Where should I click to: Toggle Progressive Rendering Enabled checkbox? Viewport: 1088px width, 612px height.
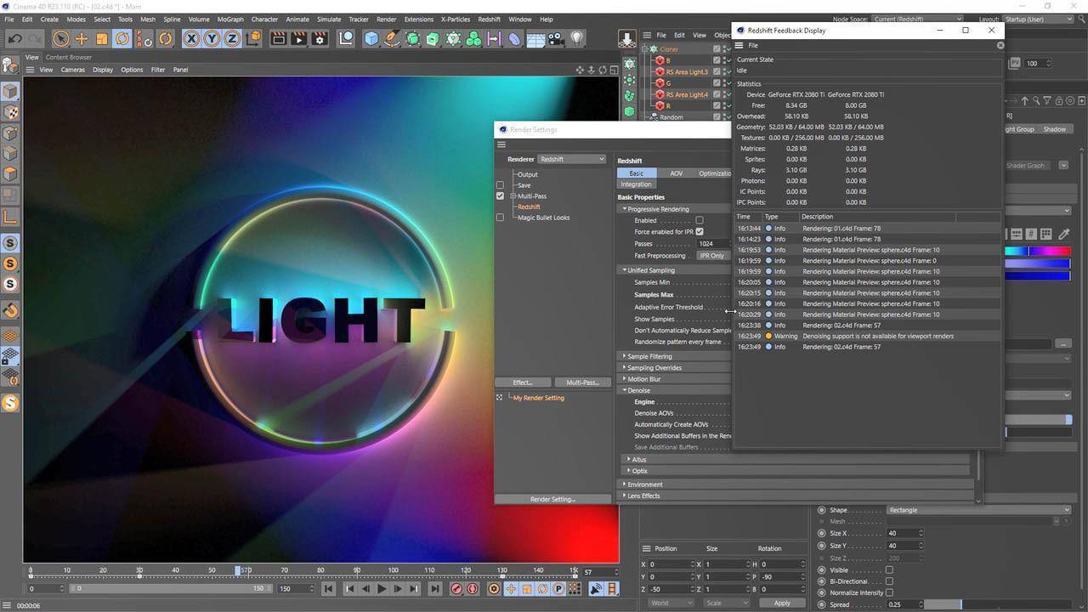point(700,220)
